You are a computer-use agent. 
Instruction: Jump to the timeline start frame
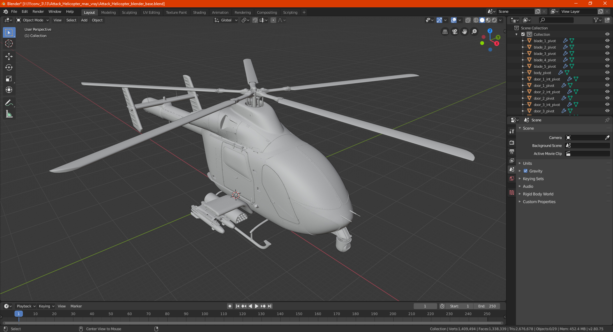(x=238, y=306)
